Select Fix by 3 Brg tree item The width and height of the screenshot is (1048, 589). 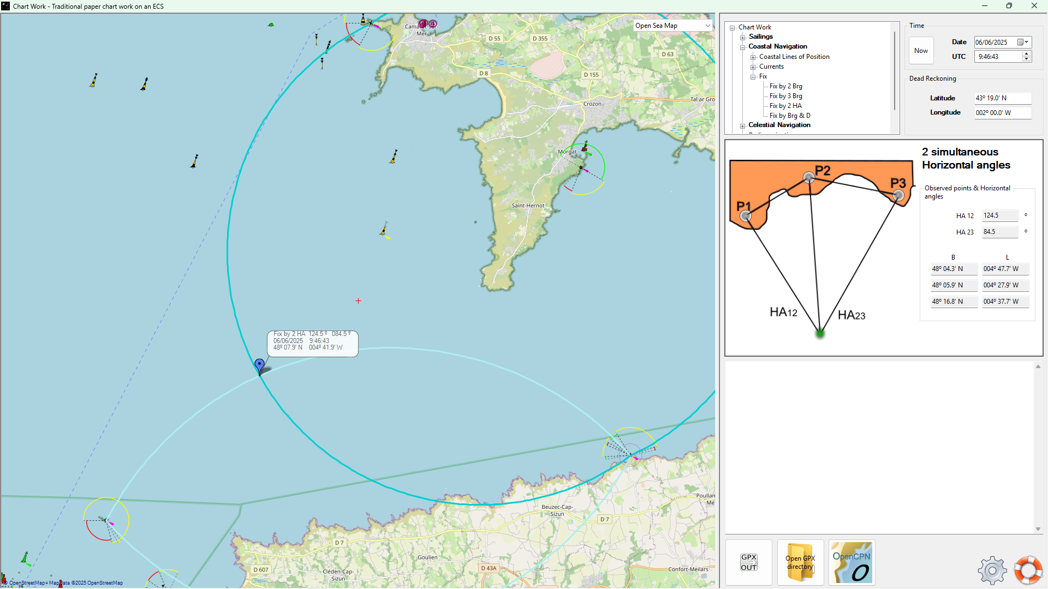tap(785, 96)
